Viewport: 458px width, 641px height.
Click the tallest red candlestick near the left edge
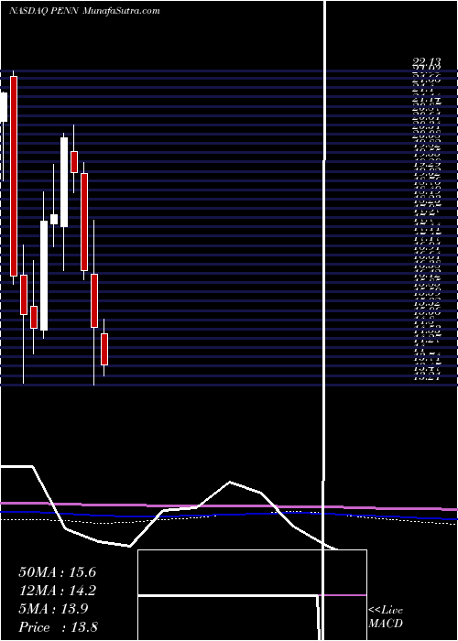point(14,176)
